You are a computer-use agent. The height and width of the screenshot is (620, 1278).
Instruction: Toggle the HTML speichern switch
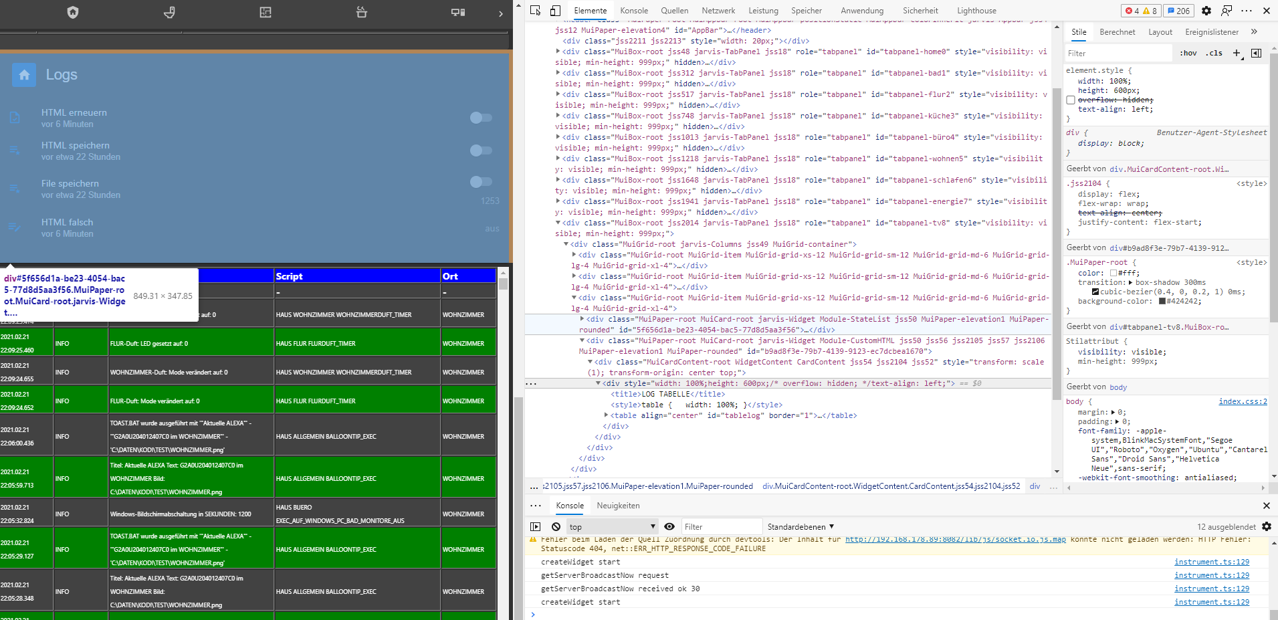481,150
